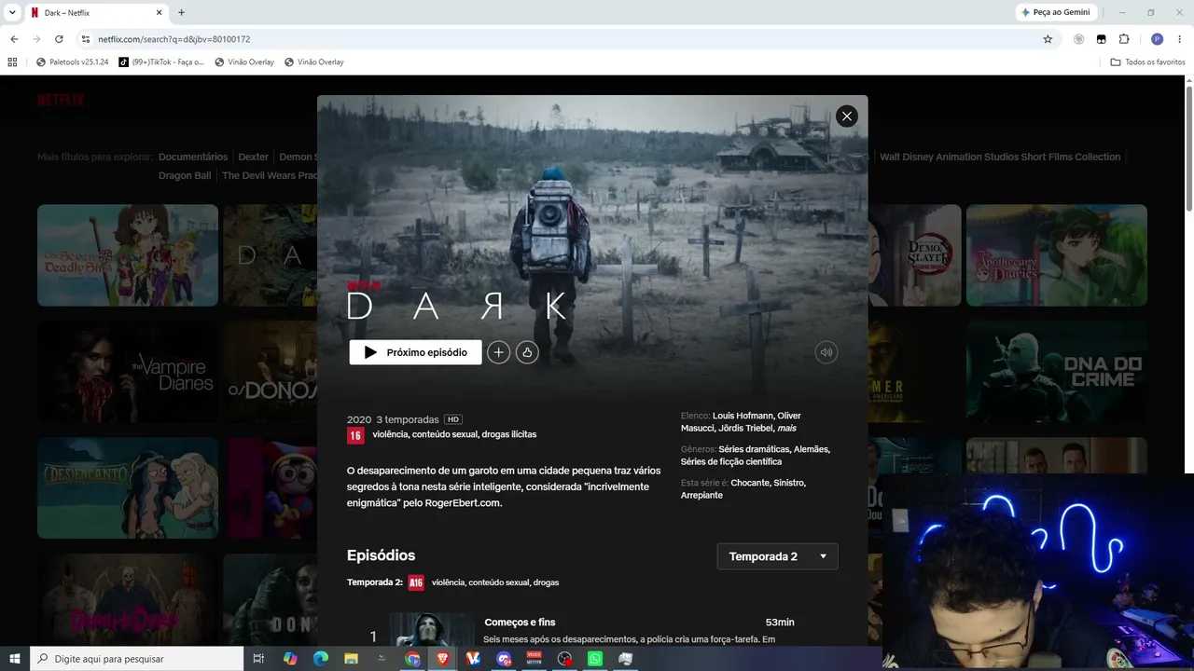This screenshot has height=671, width=1194.
Task: Open the Temporada 2 season dropdown
Action: point(777,556)
